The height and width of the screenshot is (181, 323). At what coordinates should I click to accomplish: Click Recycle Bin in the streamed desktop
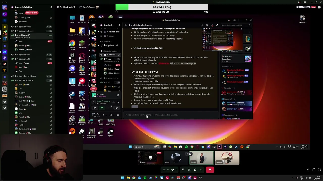(82, 19)
